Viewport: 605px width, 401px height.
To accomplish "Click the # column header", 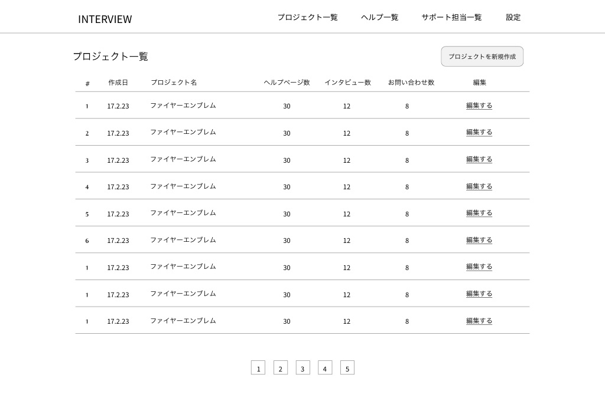I will (87, 83).
